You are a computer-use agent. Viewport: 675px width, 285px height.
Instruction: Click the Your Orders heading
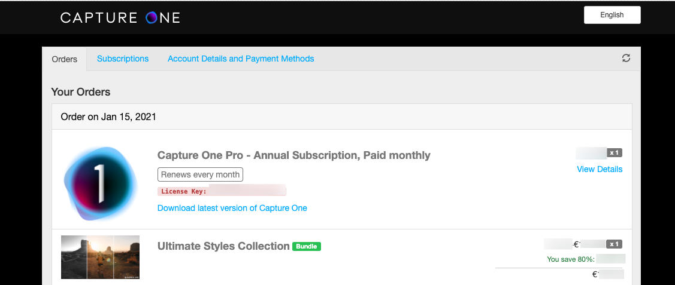point(81,92)
